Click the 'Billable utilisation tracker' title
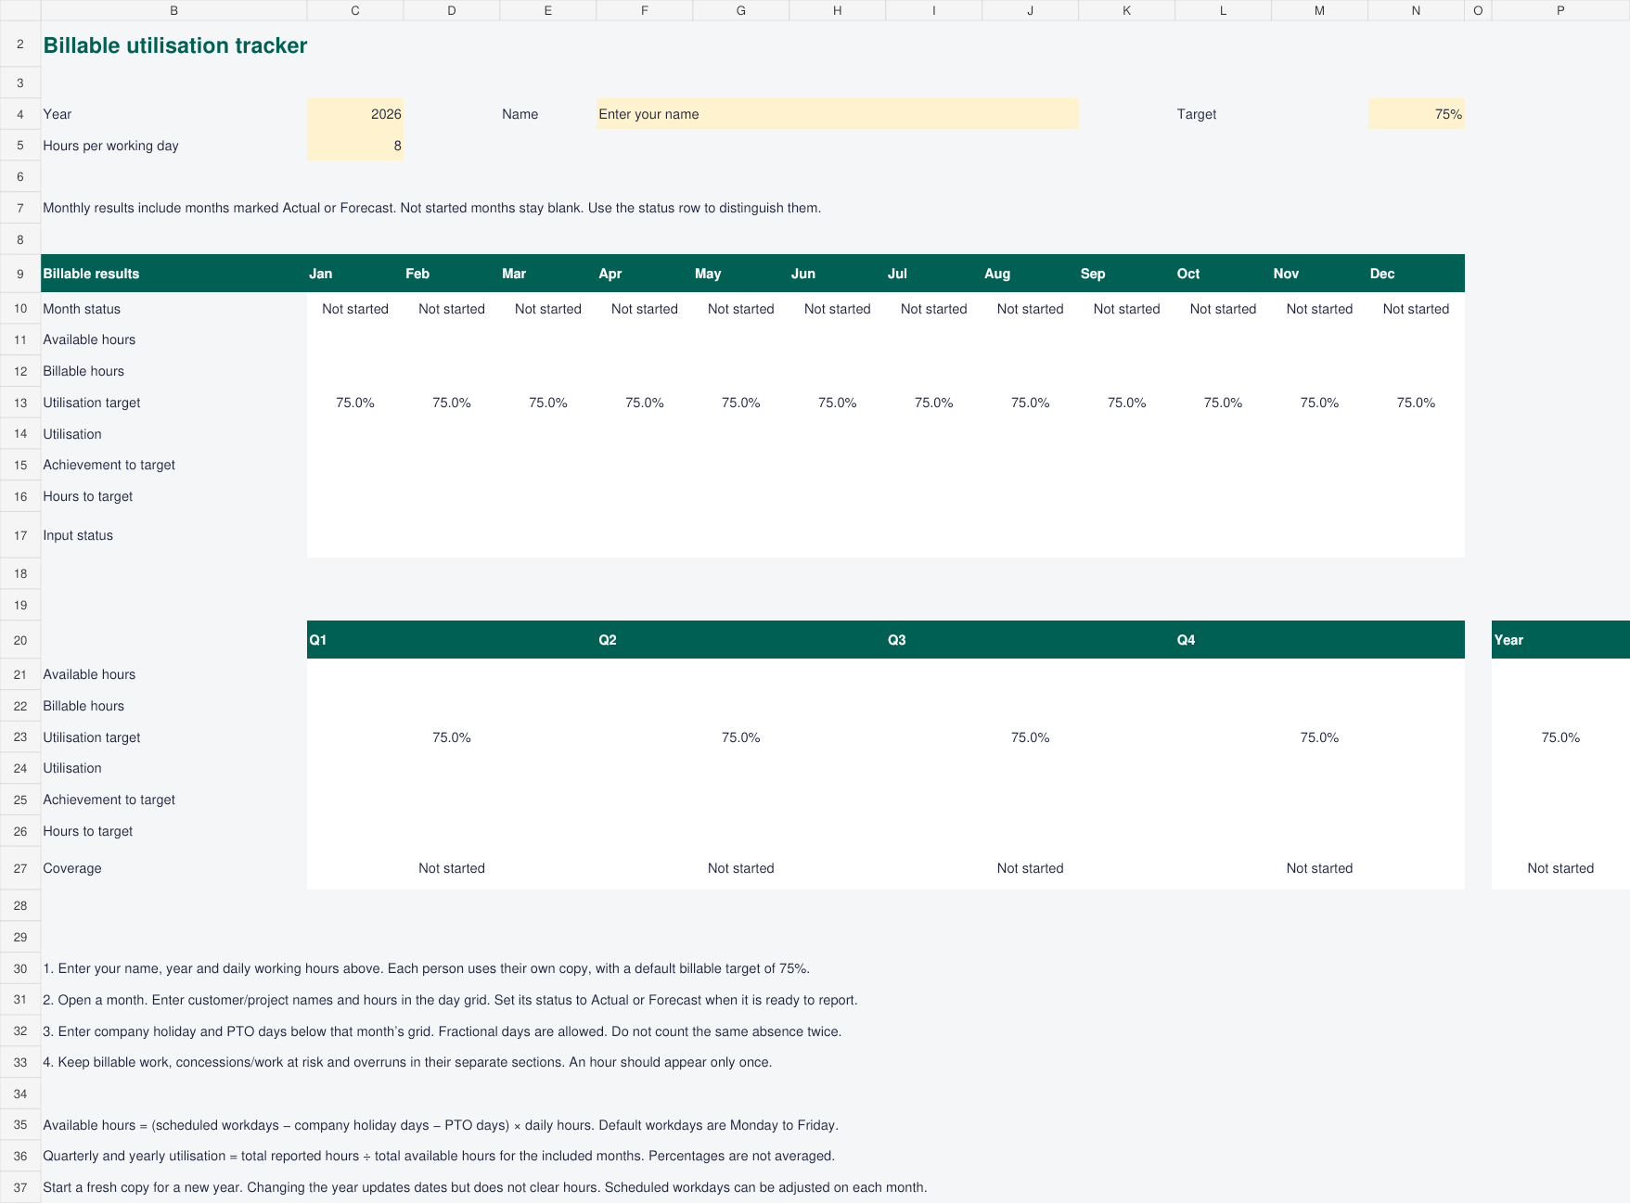This screenshot has width=1630, height=1203. click(175, 45)
